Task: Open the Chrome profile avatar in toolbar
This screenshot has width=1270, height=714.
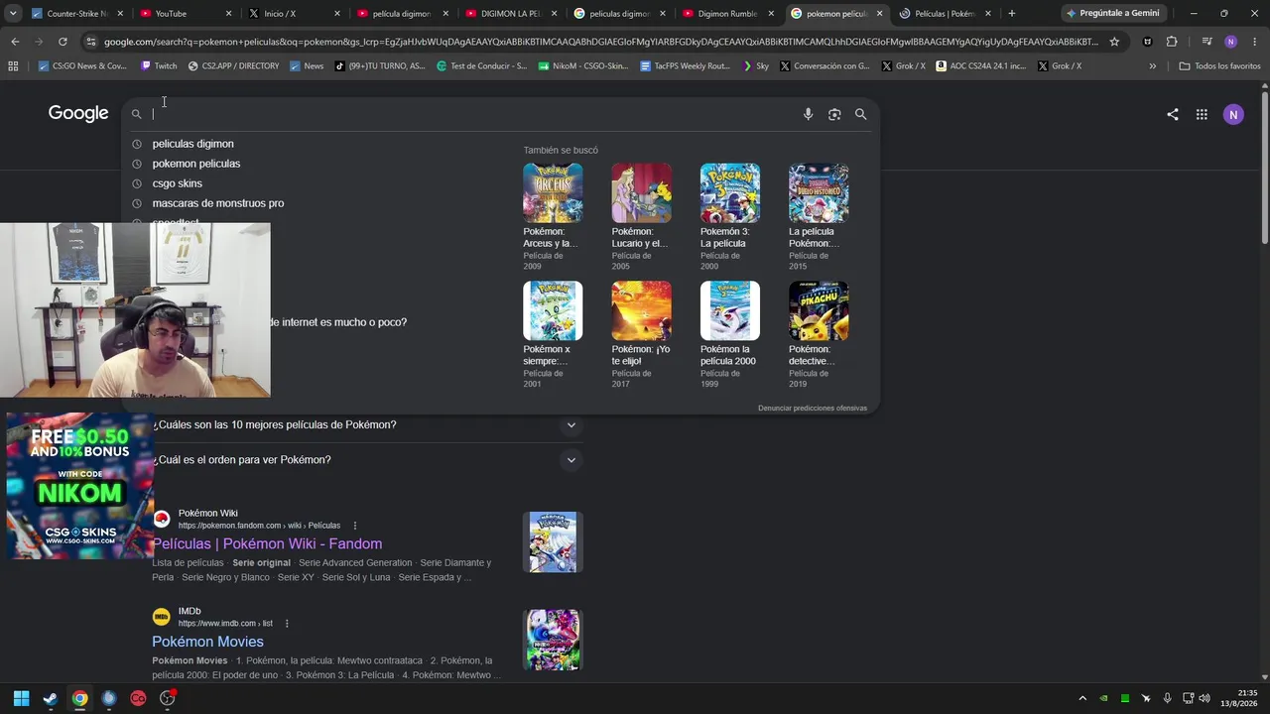Action: [1230, 42]
